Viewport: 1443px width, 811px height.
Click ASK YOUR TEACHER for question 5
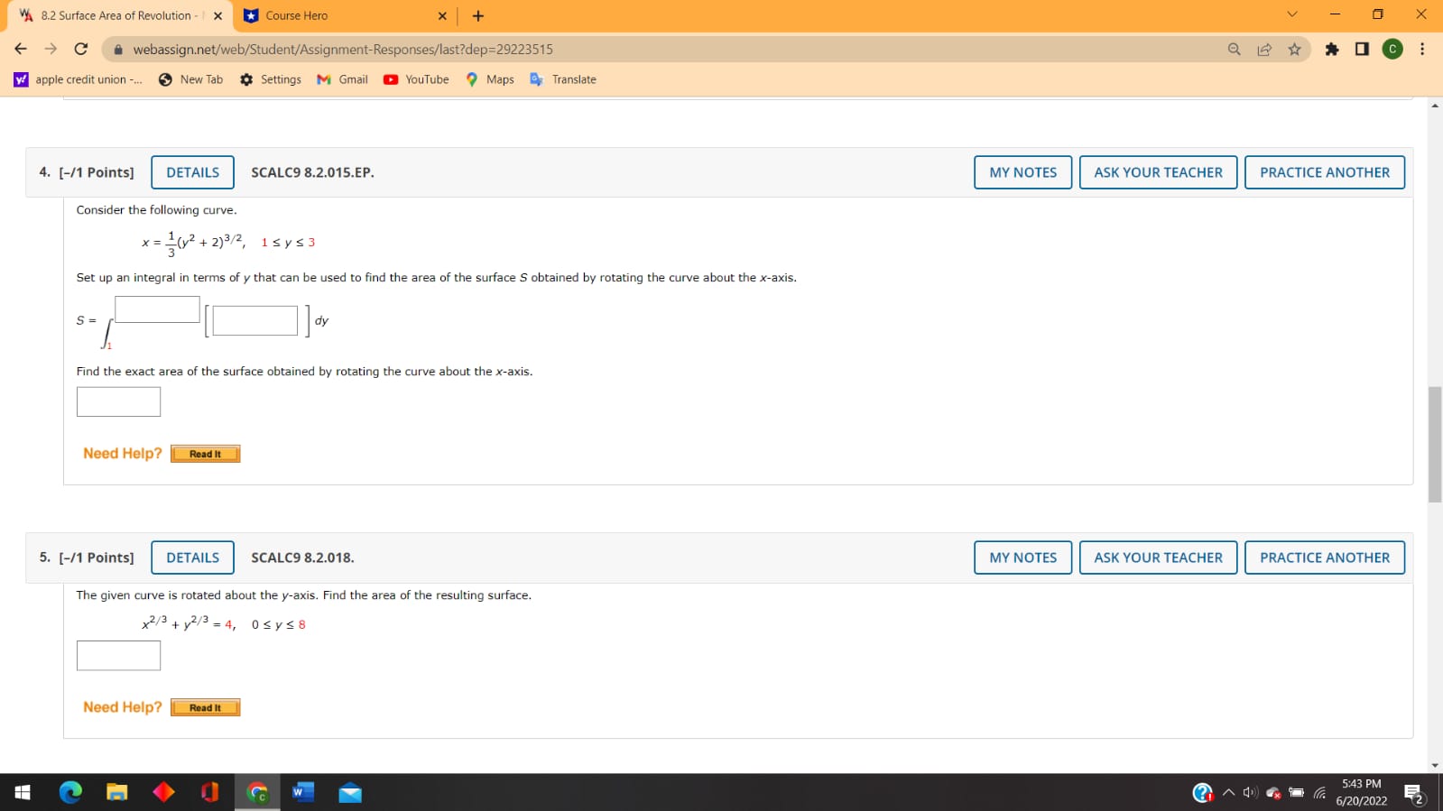[1158, 558]
